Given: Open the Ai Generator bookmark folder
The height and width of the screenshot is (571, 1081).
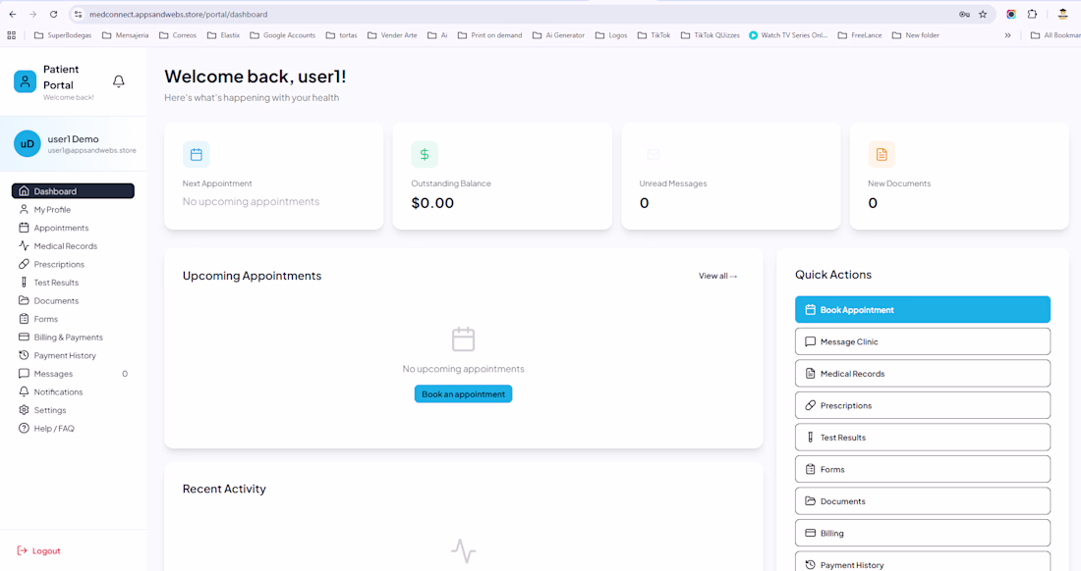Looking at the screenshot, I should [x=558, y=35].
